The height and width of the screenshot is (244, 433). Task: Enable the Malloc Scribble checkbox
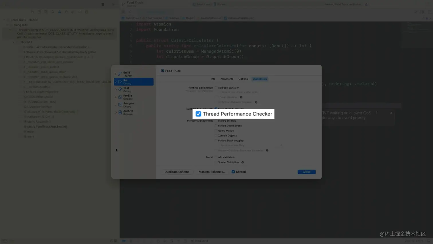[x=216, y=121]
